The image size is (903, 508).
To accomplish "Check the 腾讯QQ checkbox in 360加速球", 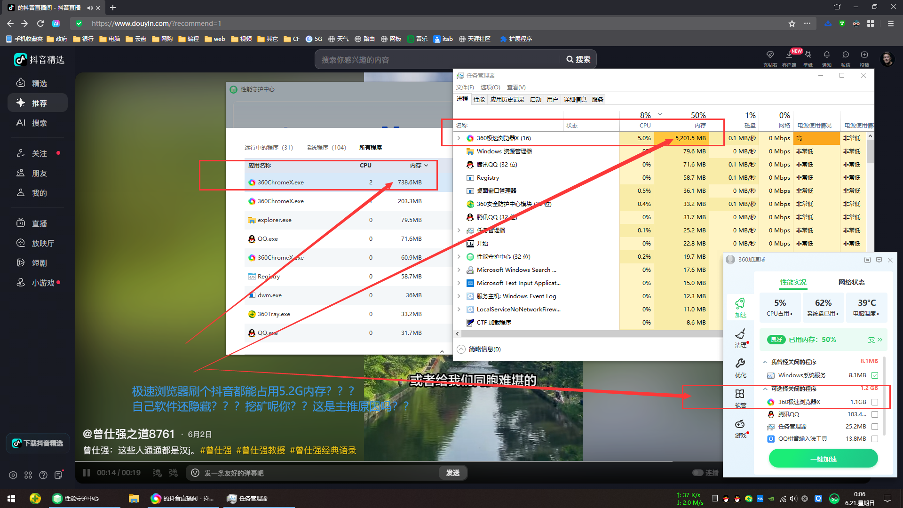I will (875, 414).
